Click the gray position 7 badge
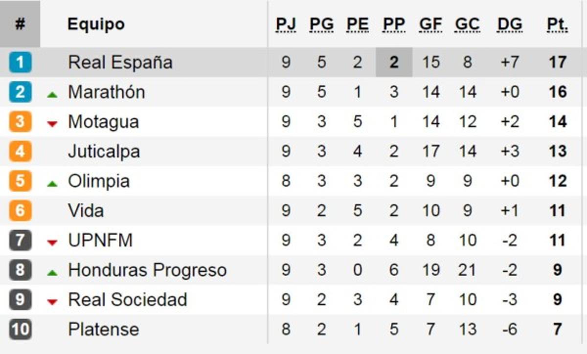 pyautogui.click(x=20, y=241)
